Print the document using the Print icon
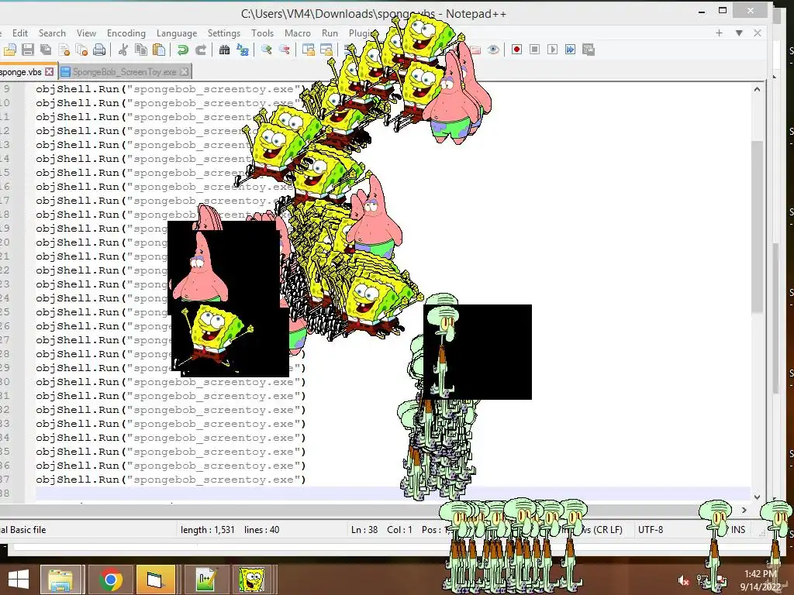The height and width of the screenshot is (595, 794). click(100, 50)
